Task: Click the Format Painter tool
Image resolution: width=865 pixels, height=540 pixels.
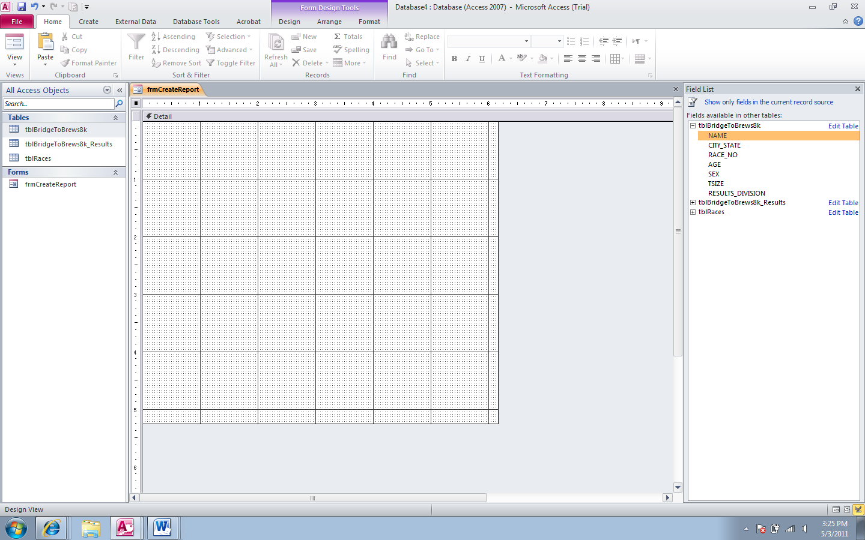Action: (88, 63)
